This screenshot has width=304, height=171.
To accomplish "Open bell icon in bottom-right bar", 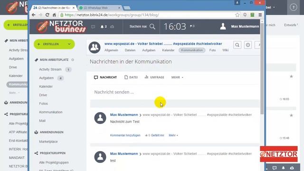I will click(x=283, y=168).
